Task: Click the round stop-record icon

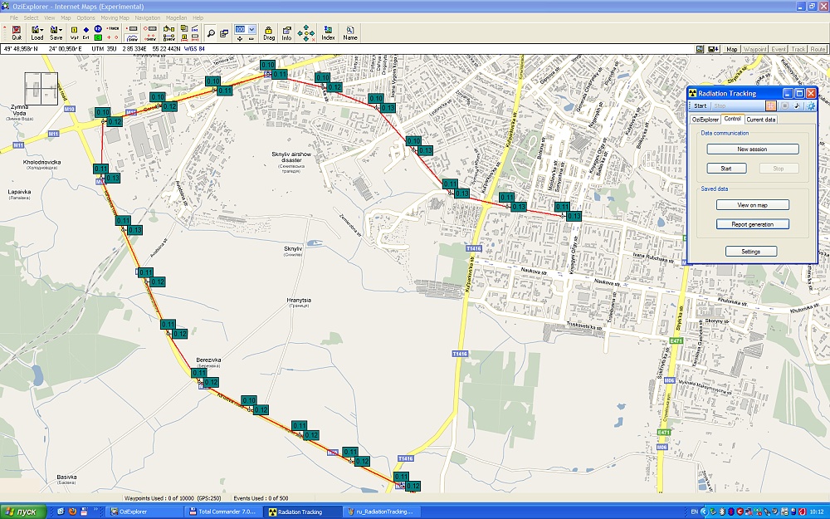Action: point(784,106)
